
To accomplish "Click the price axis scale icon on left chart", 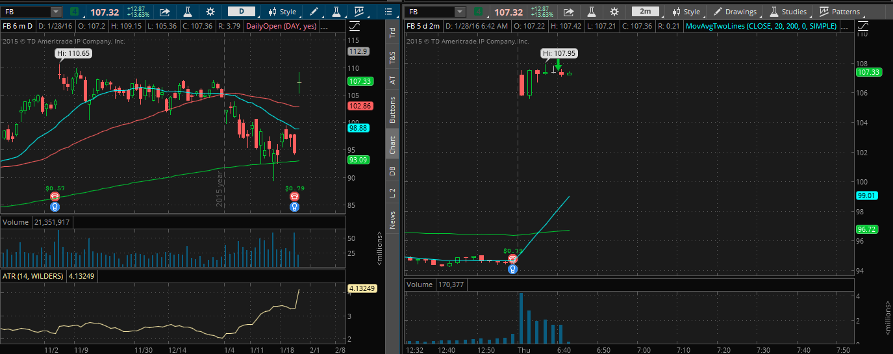I will click(355, 26).
